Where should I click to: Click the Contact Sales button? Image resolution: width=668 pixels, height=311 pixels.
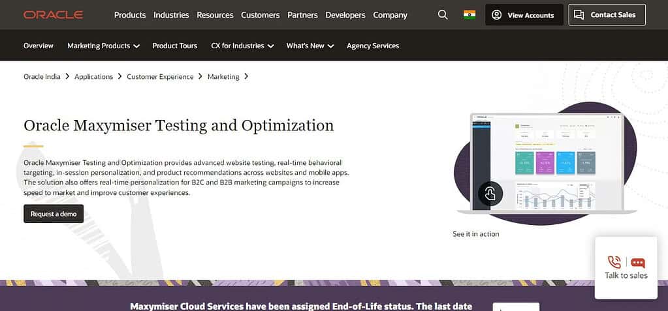pos(607,15)
